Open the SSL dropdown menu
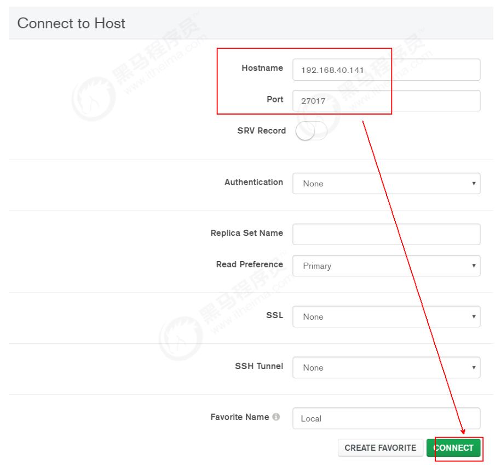501x465 pixels. (x=386, y=317)
